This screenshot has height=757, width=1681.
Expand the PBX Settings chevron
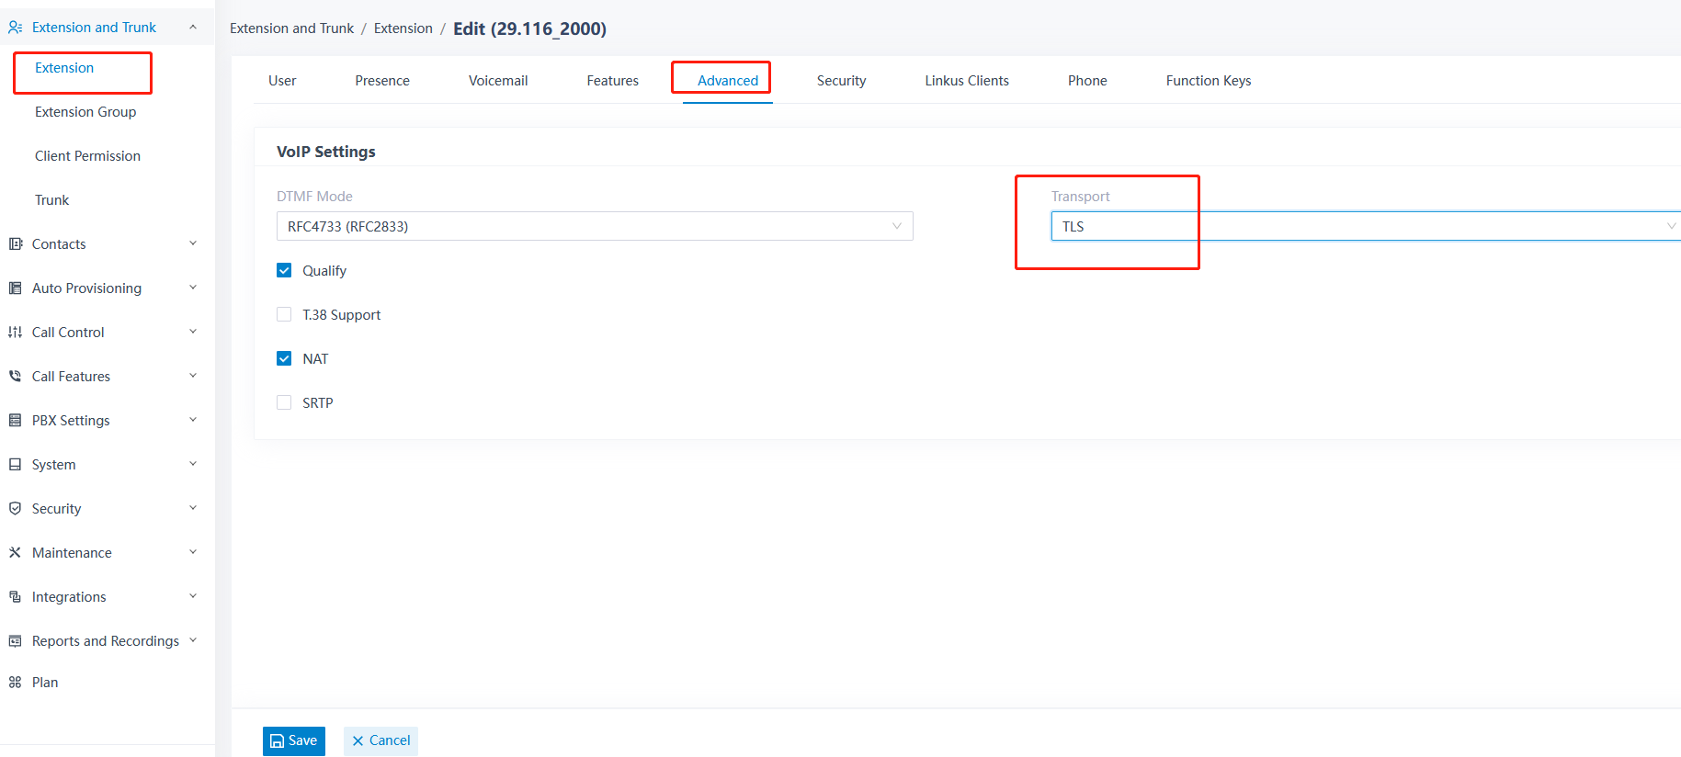[193, 420]
